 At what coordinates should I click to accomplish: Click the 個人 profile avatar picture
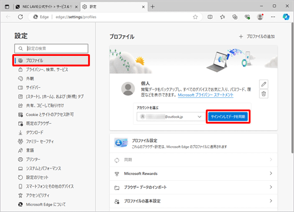click(128, 89)
